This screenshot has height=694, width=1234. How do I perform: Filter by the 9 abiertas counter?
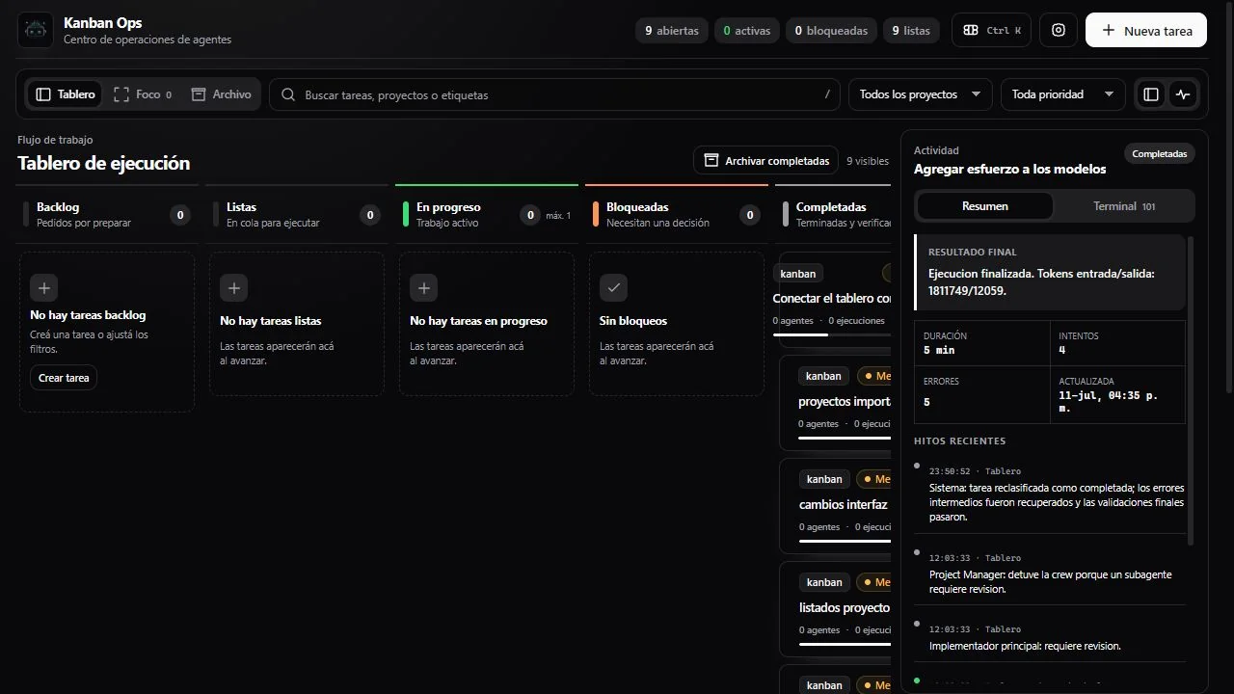point(672,31)
